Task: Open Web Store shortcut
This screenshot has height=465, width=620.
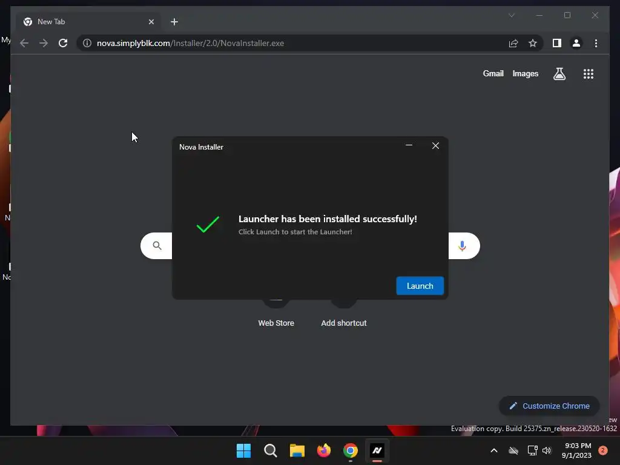Action: pos(276,323)
